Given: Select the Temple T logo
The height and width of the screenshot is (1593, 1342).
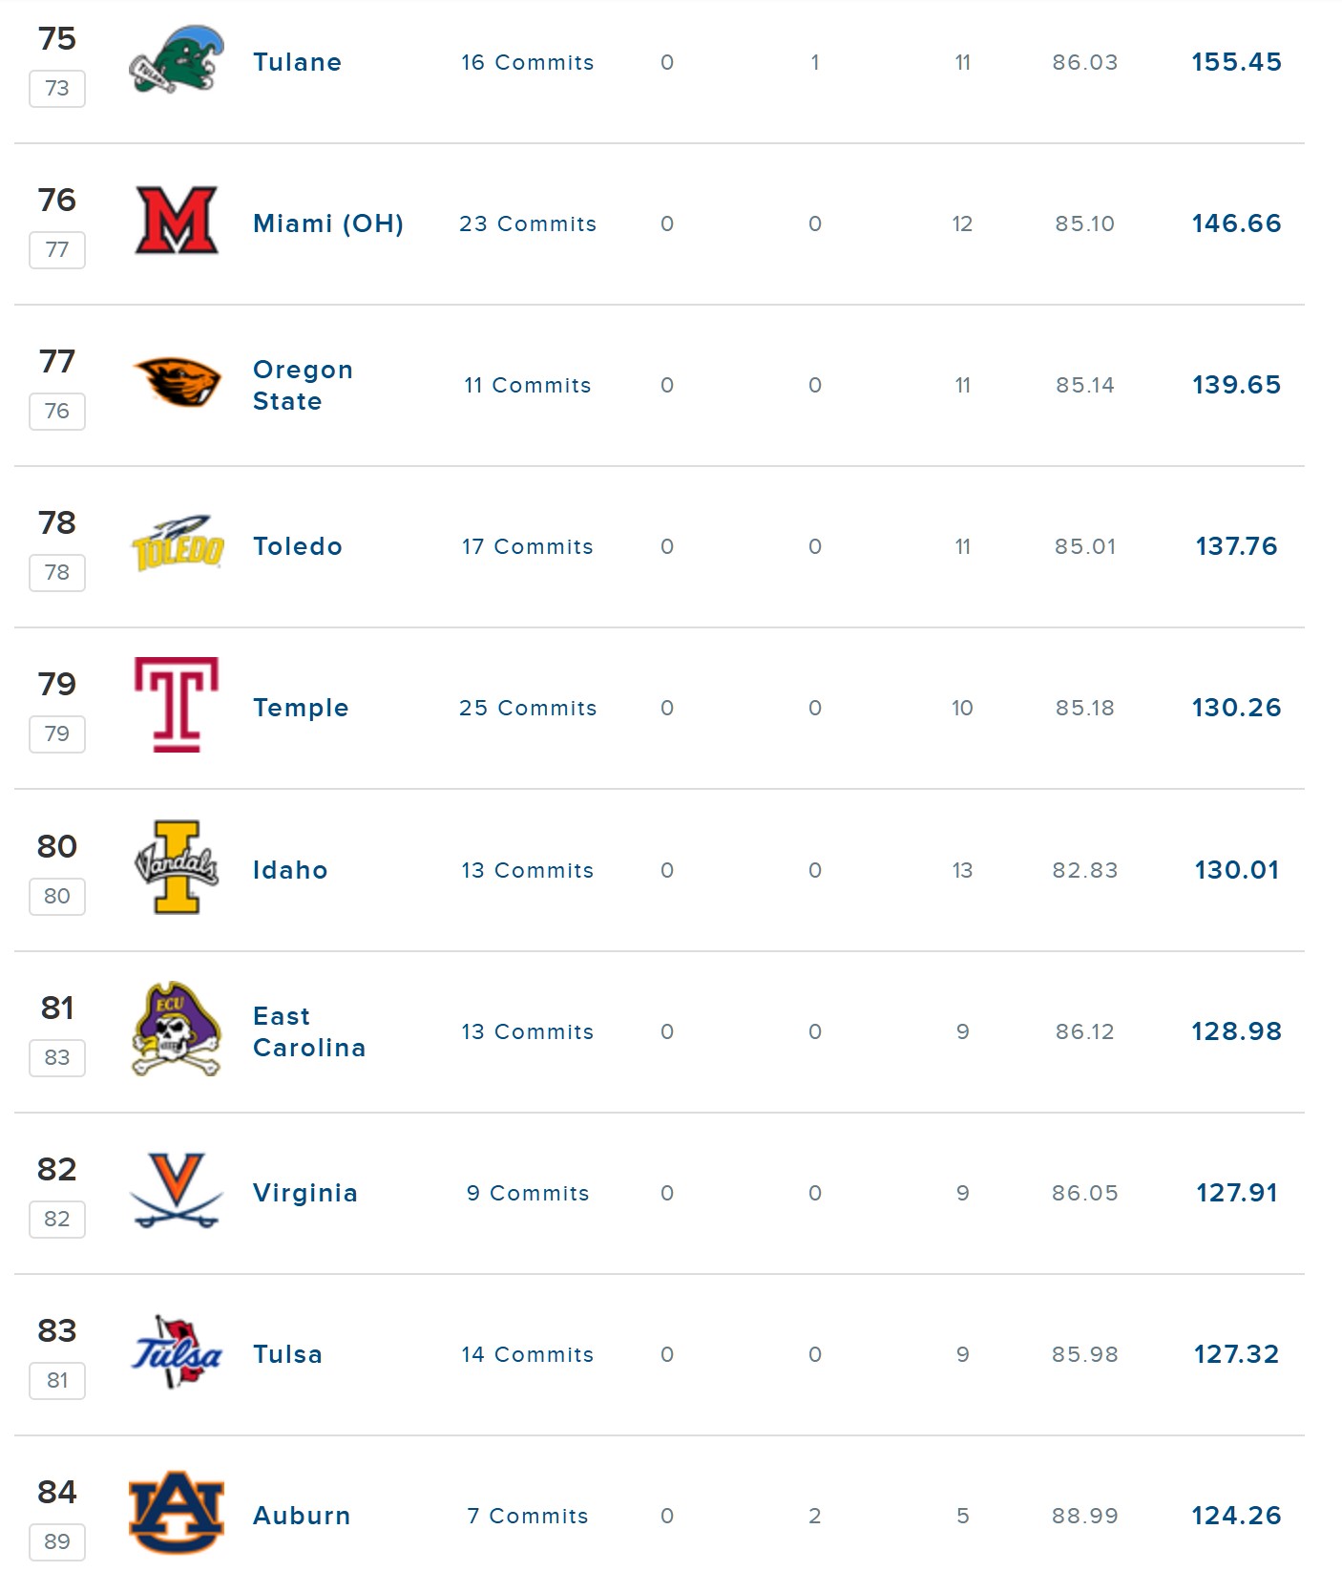Looking at the screenshot, I should pos(177,705).
